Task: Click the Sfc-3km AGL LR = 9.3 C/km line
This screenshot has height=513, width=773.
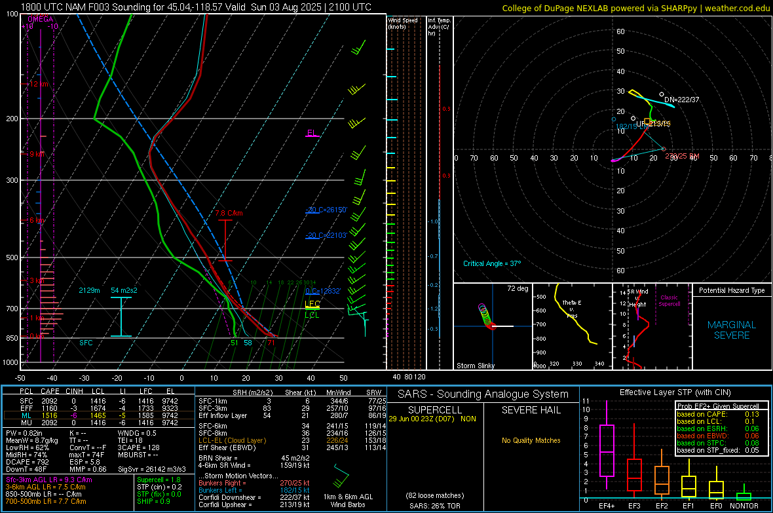Action: point(49,480)
